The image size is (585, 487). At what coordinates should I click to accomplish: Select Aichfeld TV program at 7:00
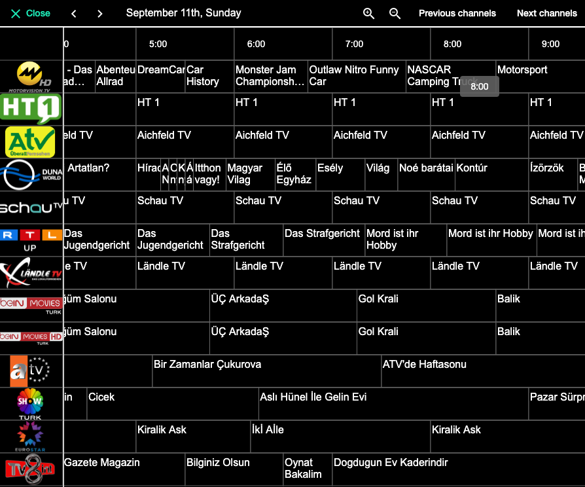tap(381, 142)
